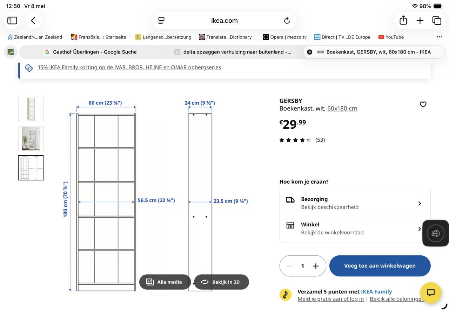The height and width of the screenshot is (311, 449).
Task: Tap the 12:50 clock in status bar
Action: (x=13, y=6)
